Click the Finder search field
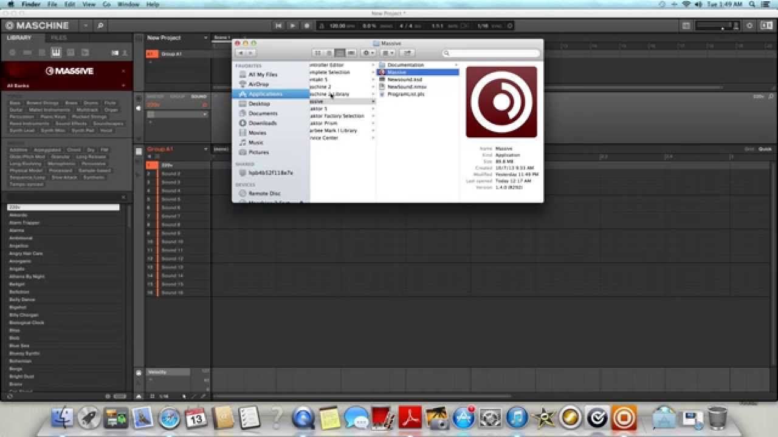The width and height of the screenshot is (778, 437). pyautogui.click(x=491, y=53)
